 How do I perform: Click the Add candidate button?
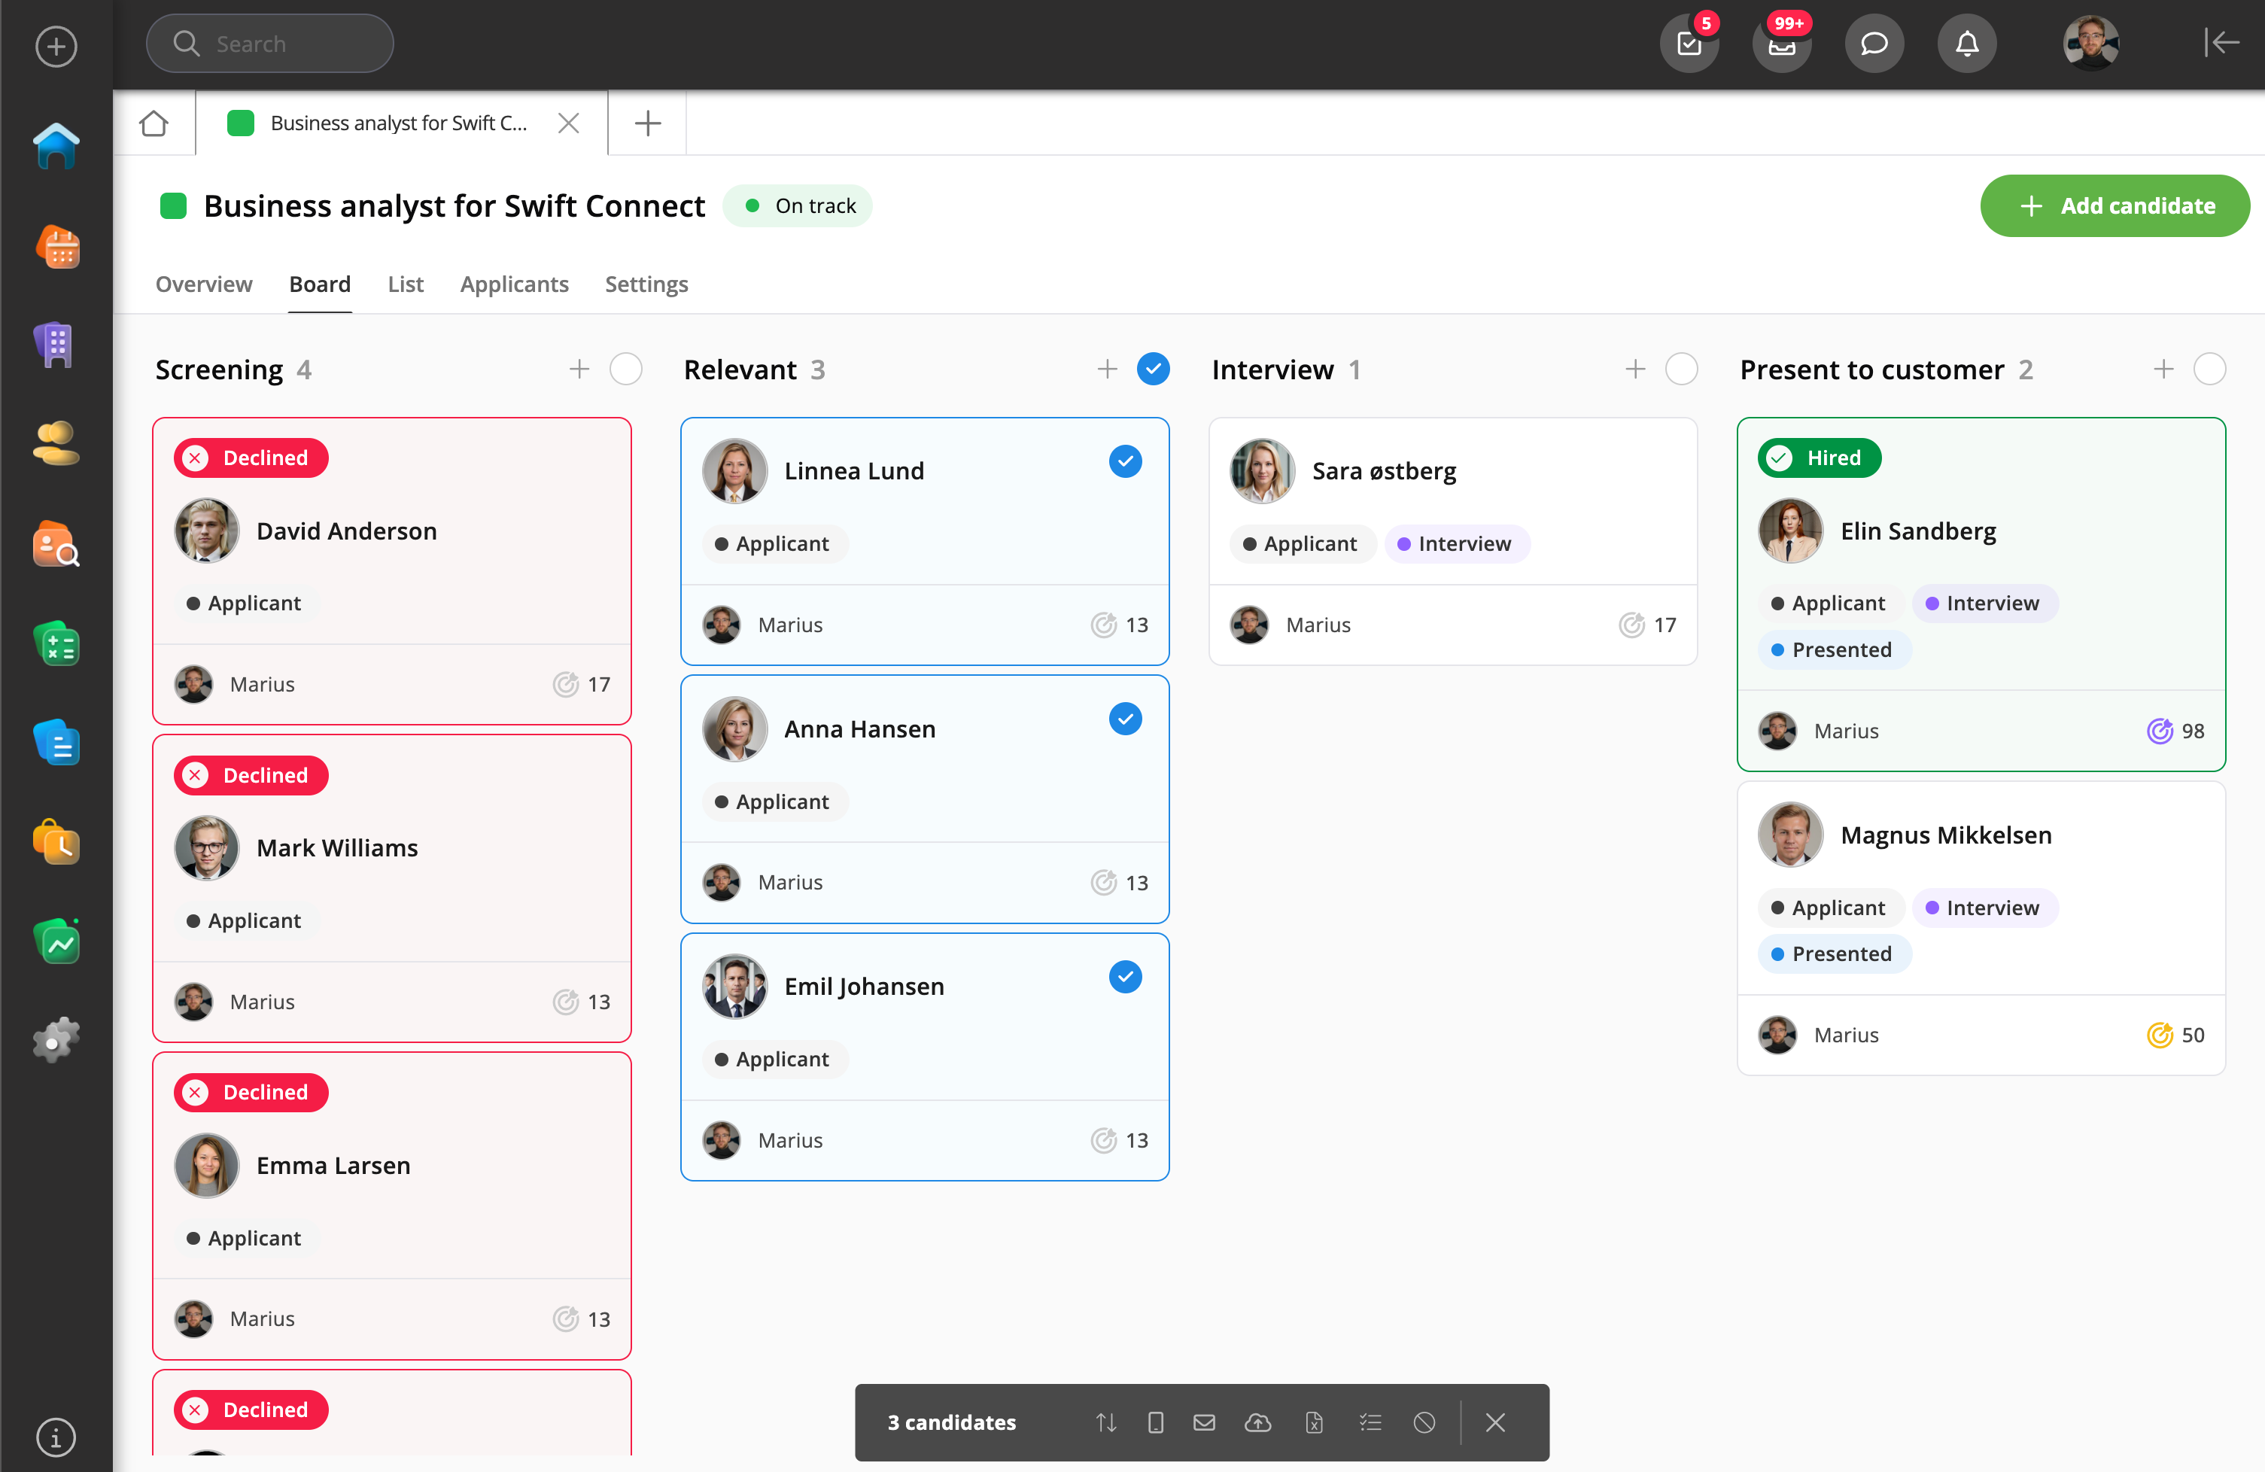pos(2115,205)
